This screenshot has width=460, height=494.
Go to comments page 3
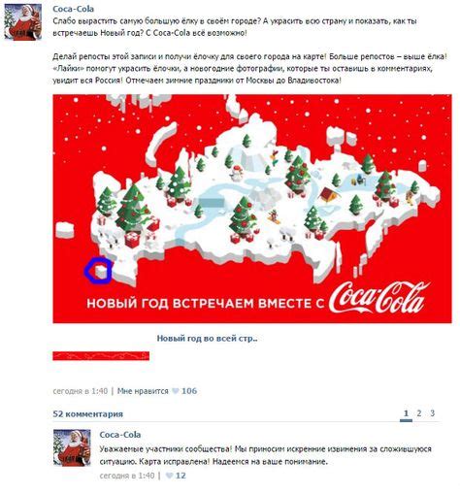(432, 413)
